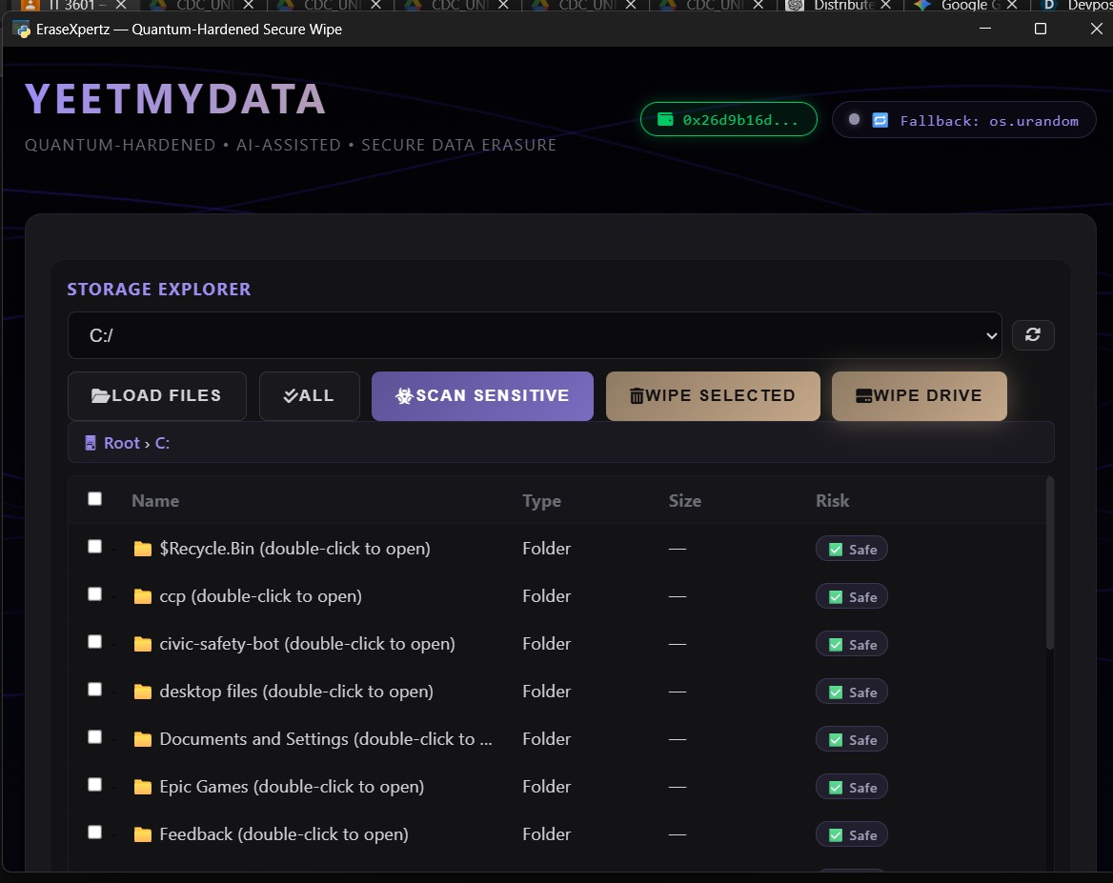This screenshot has height=883, width=1113.
Task: Open the C:/ drive selection dropdown
Action: (x=535, y=335)
